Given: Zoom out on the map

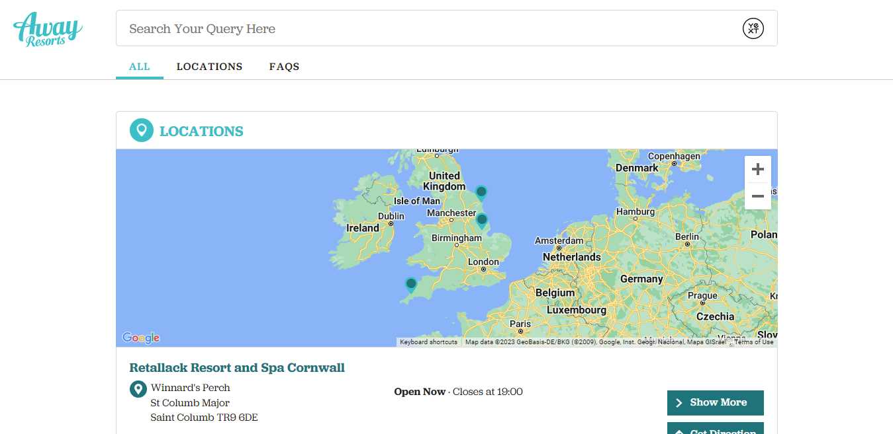Looking at the screenshot, I should [x=758, y=196].
